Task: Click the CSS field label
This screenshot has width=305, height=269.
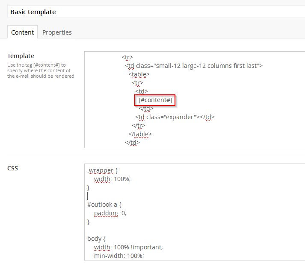Action: pyautogui.click(x=13, y=168)
